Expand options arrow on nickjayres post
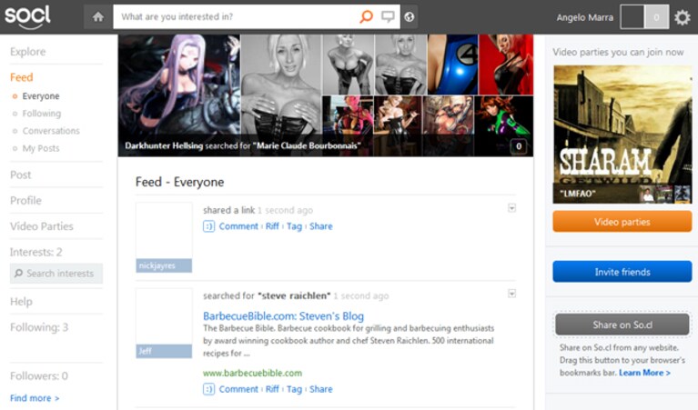Screen dimensions: 698x410 [512, 208]
